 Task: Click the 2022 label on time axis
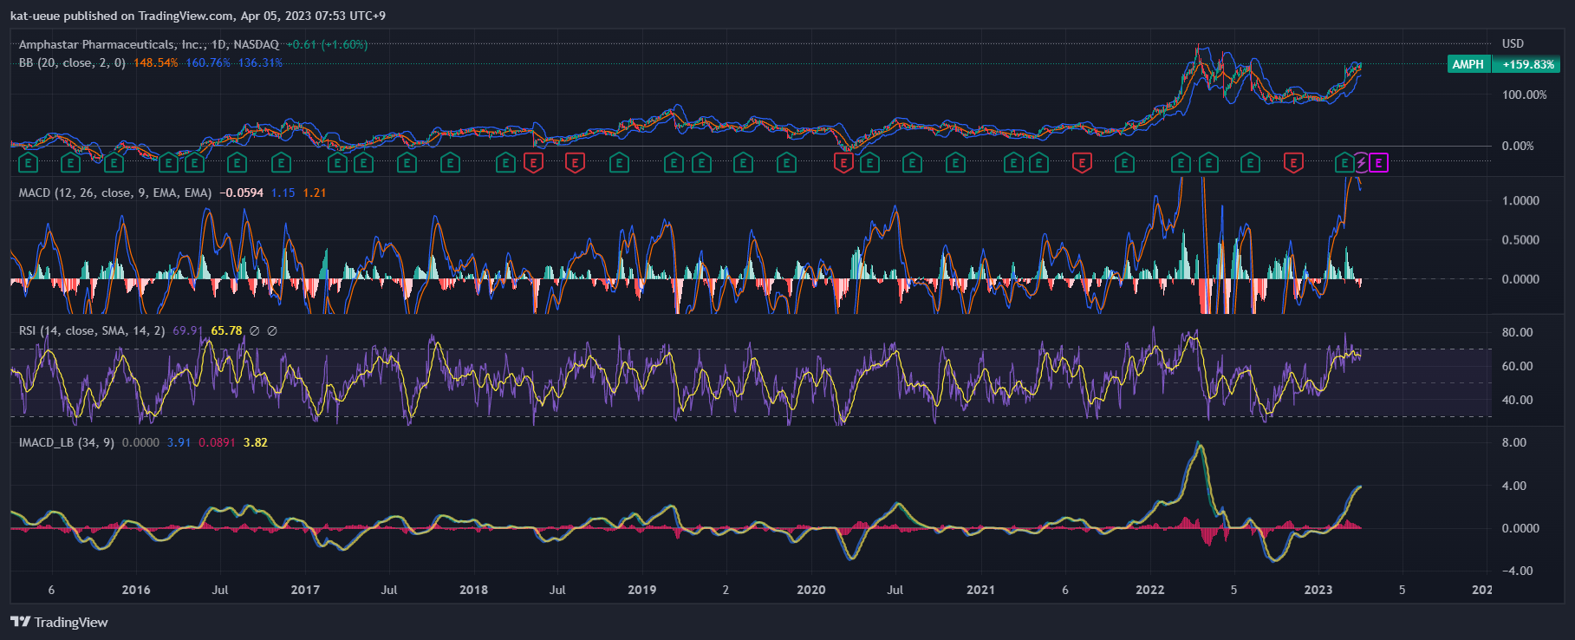coord(1149,590)
